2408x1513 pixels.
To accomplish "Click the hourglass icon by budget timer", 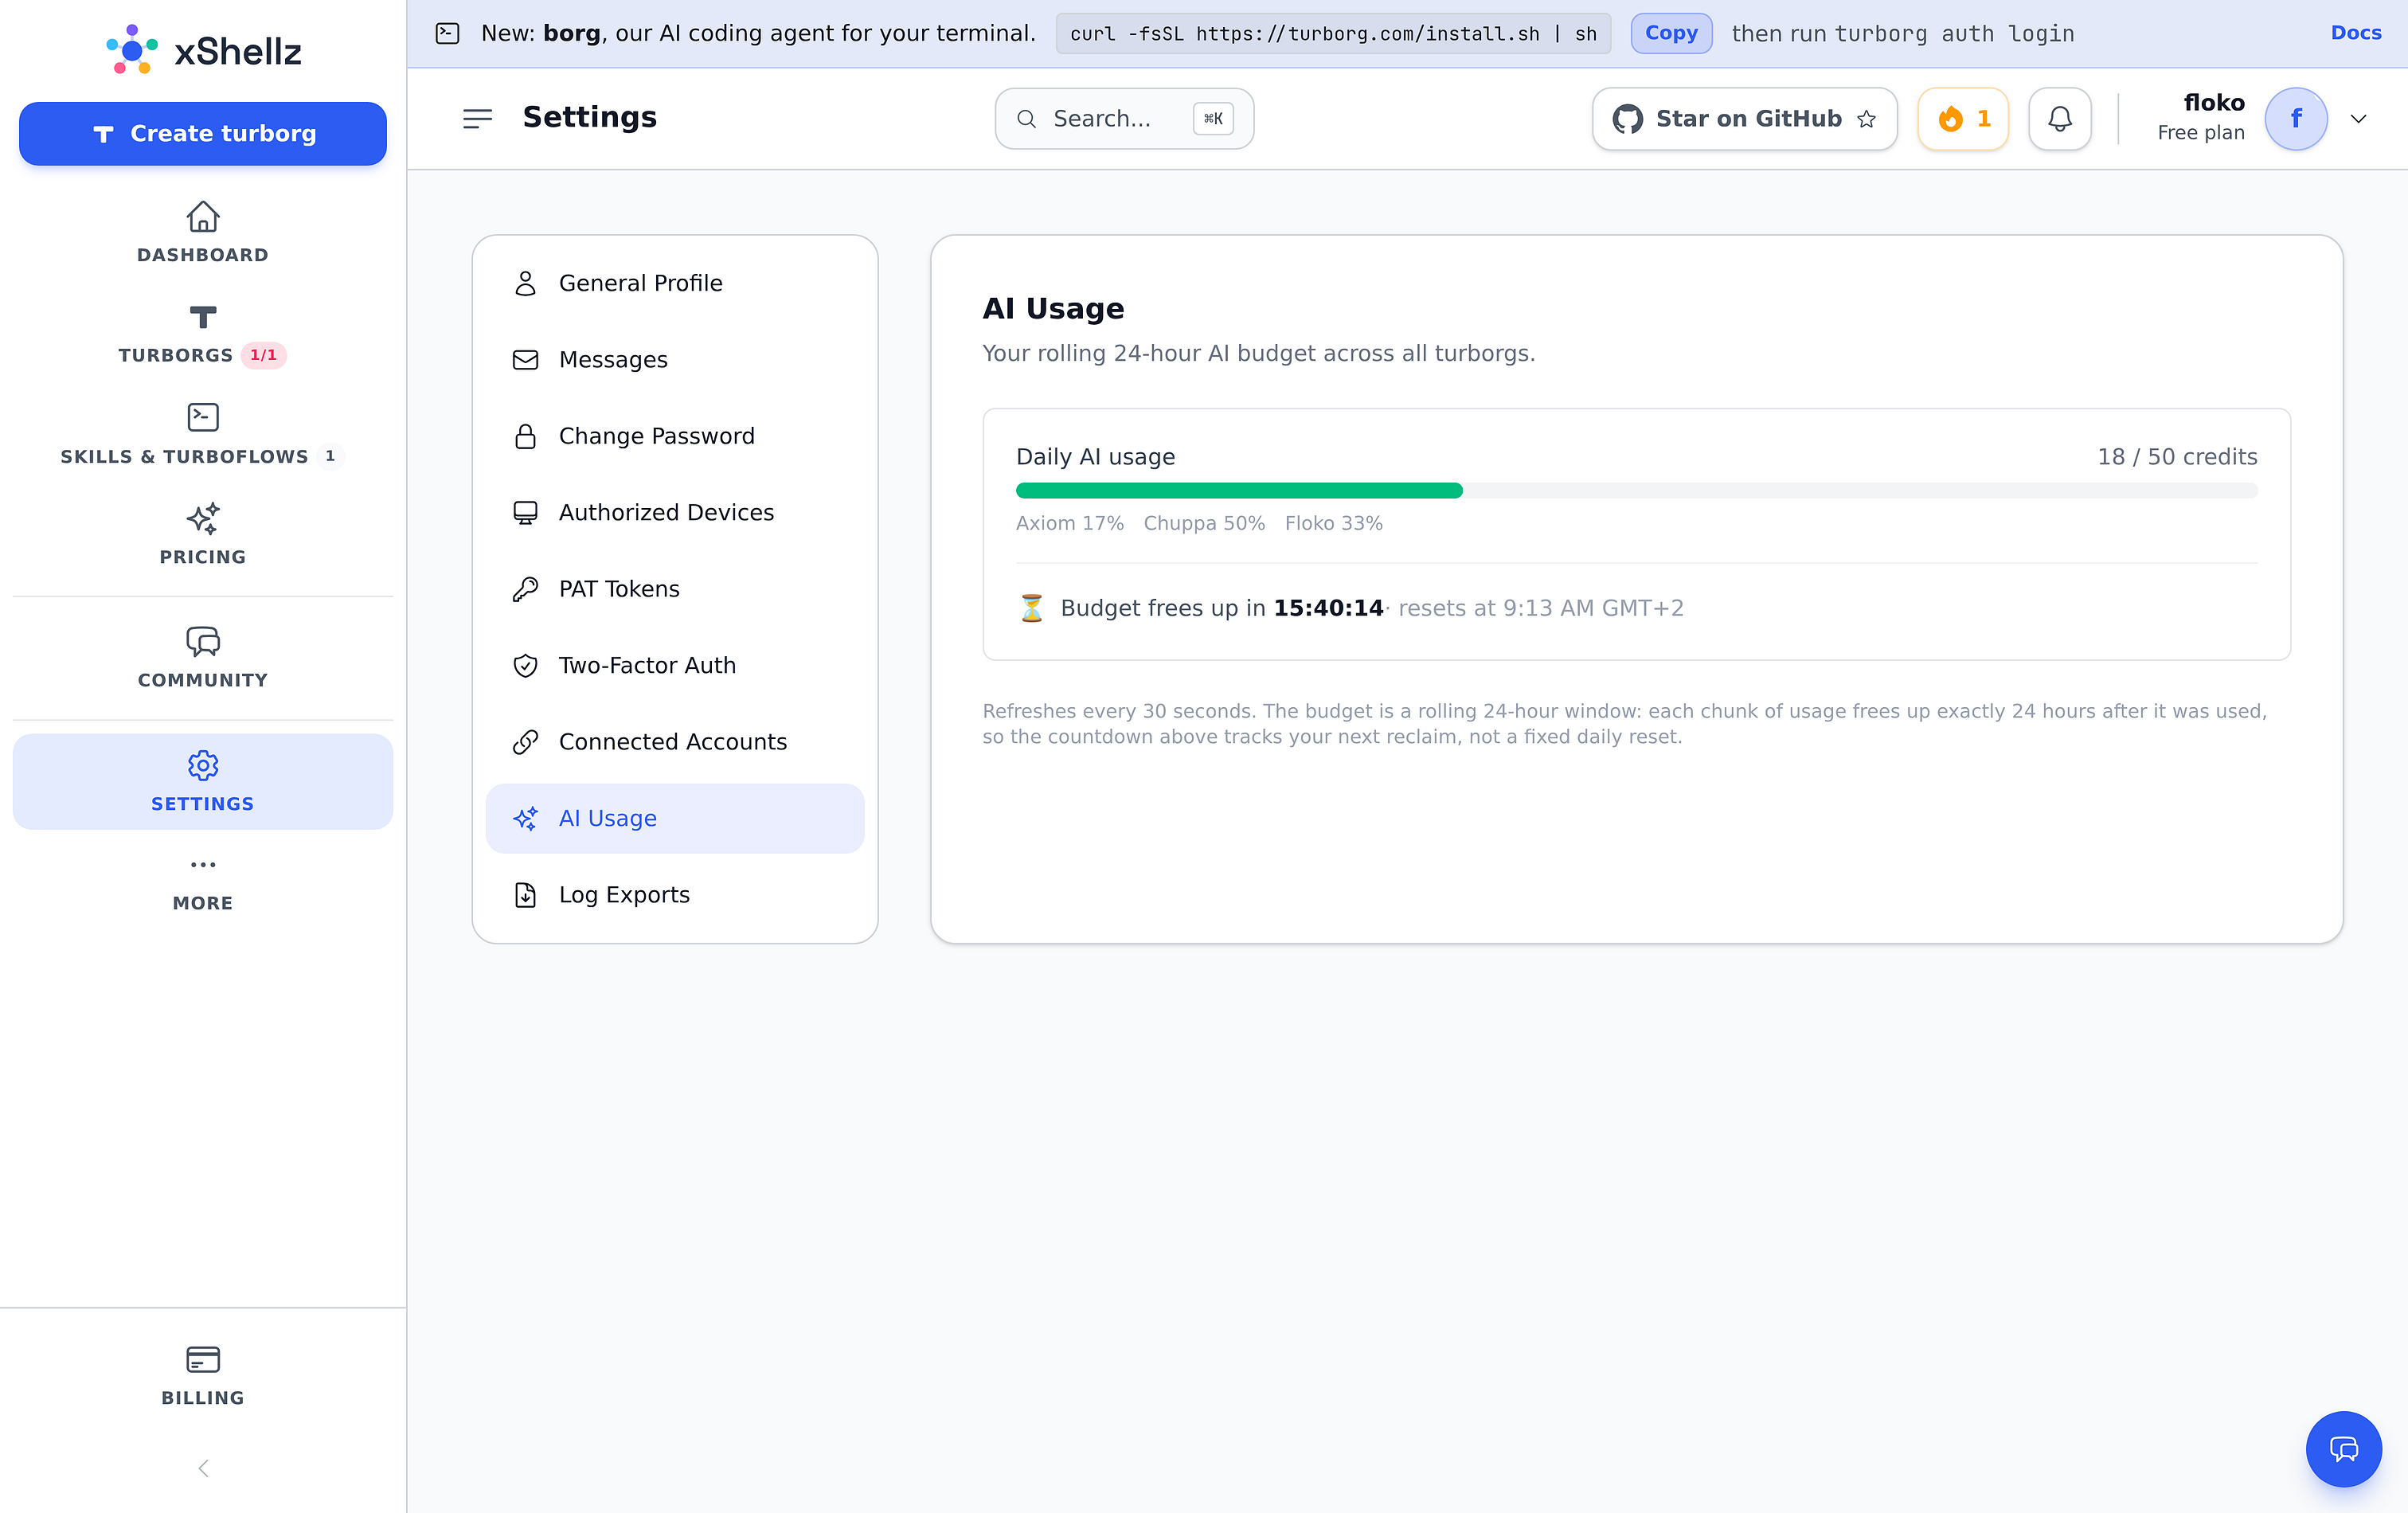I will 1032,608.
